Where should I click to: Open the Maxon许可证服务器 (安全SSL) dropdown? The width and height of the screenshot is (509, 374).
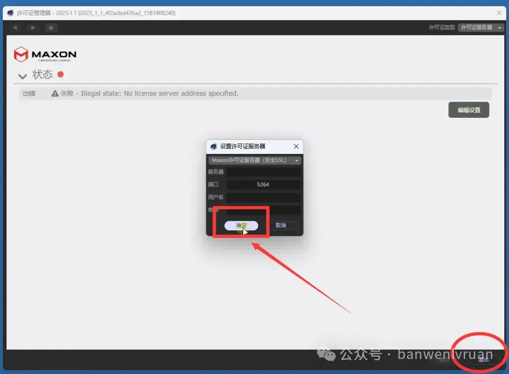(x=255, y=160)
